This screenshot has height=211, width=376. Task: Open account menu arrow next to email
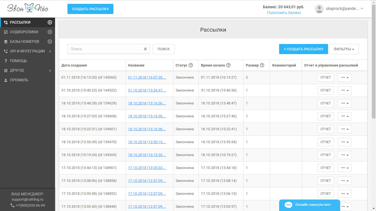point(362,9)
